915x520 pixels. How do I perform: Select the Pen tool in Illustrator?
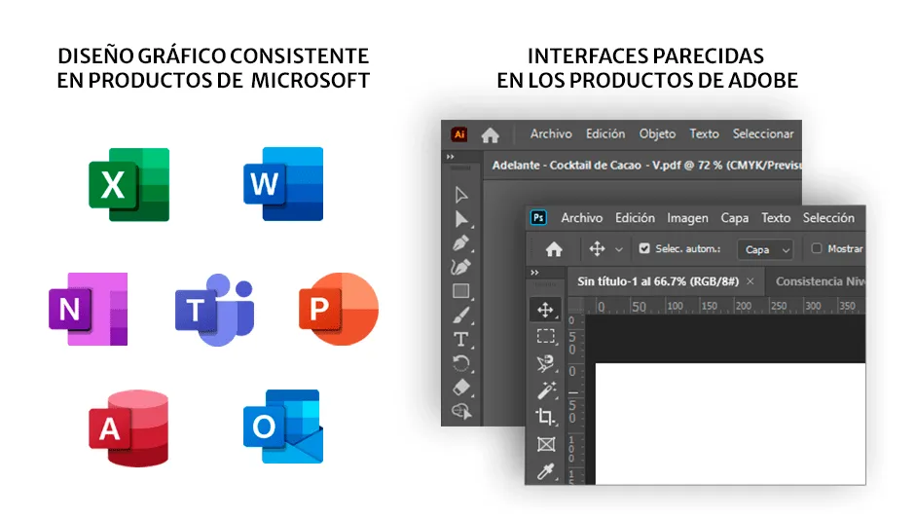point(461,242)
